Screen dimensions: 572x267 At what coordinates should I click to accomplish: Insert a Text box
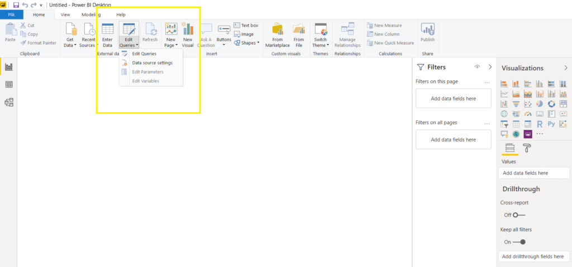[x=246, y=25]
